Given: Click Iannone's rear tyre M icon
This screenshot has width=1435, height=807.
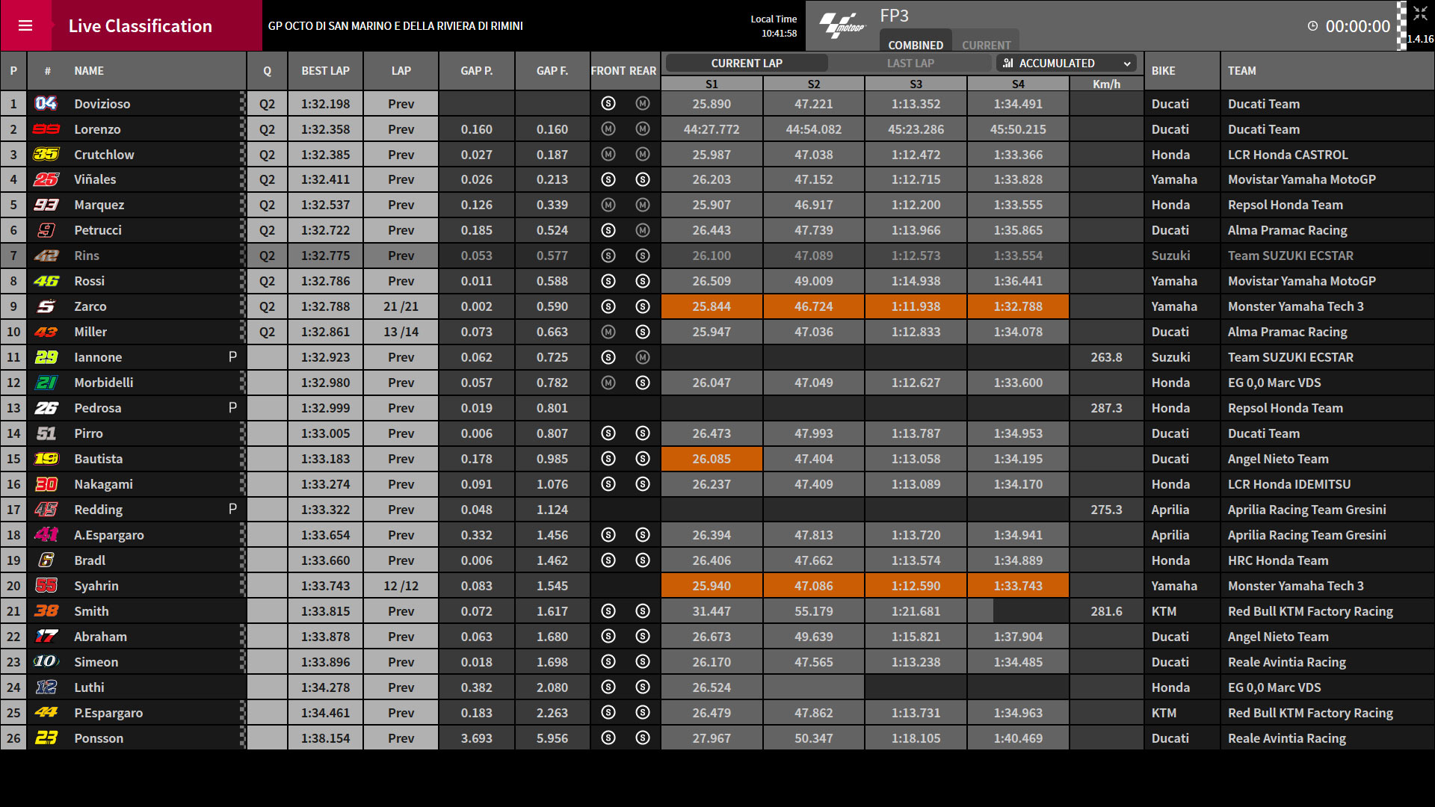Looking at the screenshot, I should 643,357.
